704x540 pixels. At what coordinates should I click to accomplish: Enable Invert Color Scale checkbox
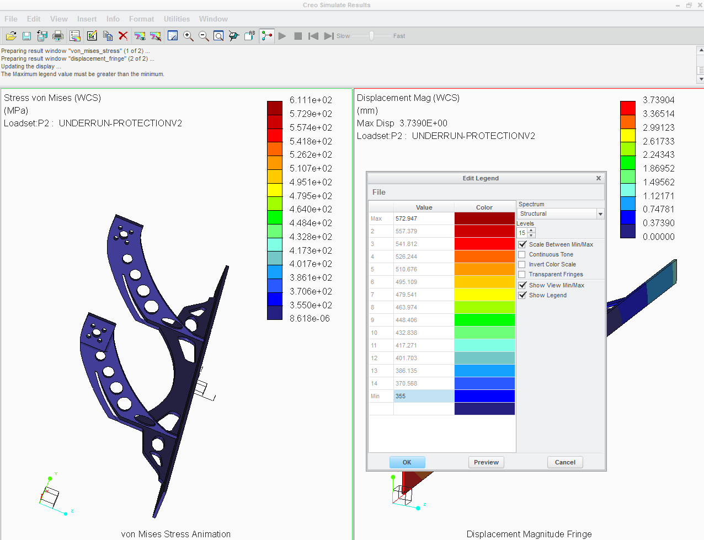522,264
